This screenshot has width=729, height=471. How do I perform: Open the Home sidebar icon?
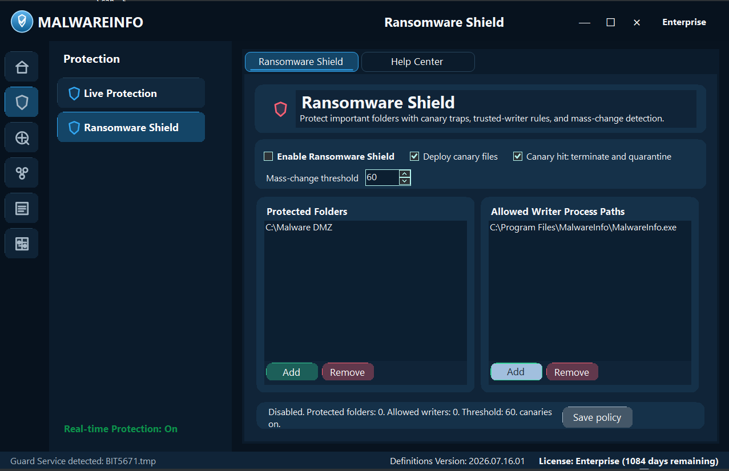[x=22, y=67]
